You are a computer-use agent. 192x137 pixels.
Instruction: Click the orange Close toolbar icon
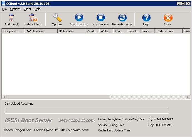point(168,18)
